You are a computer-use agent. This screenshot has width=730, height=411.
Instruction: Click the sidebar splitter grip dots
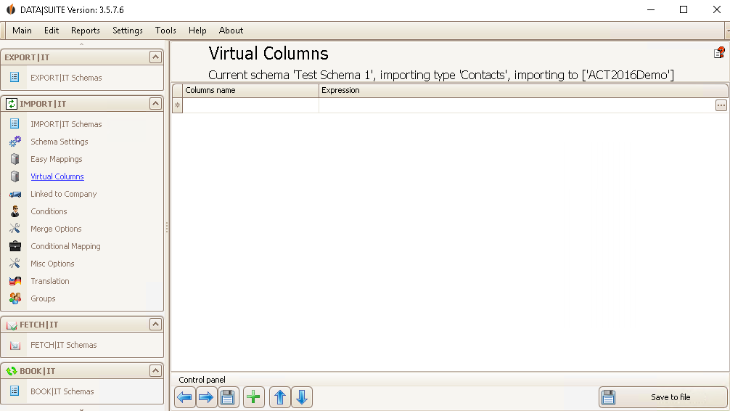(x=167, y=227)
